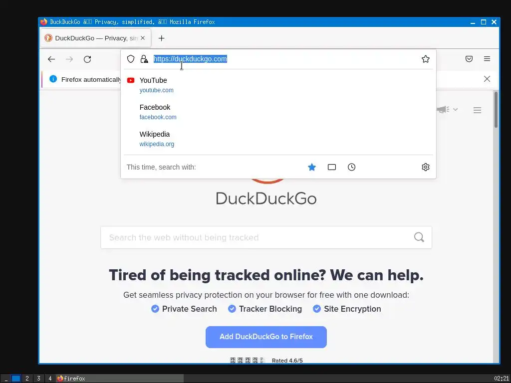Open DuckDuckGo page side menu icon

pyautogui.click(x=477, y=110)
